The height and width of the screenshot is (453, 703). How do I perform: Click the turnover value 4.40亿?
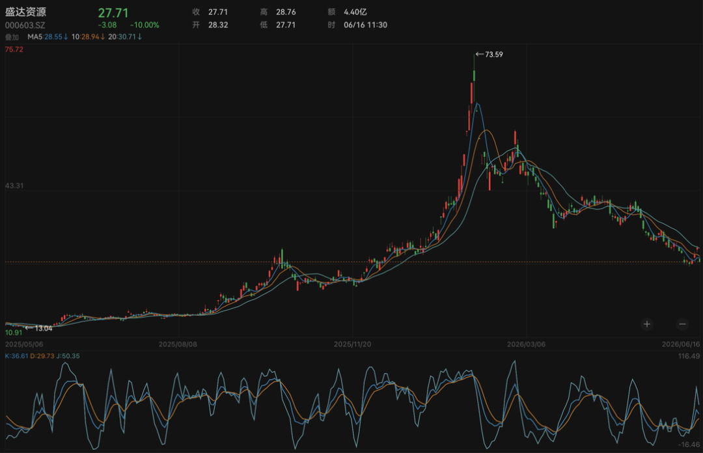(355, 12)
